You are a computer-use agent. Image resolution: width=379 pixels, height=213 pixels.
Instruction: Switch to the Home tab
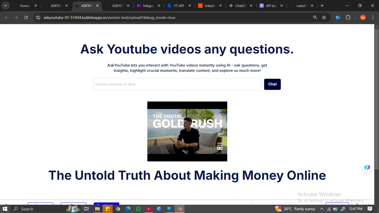point(24,6)
